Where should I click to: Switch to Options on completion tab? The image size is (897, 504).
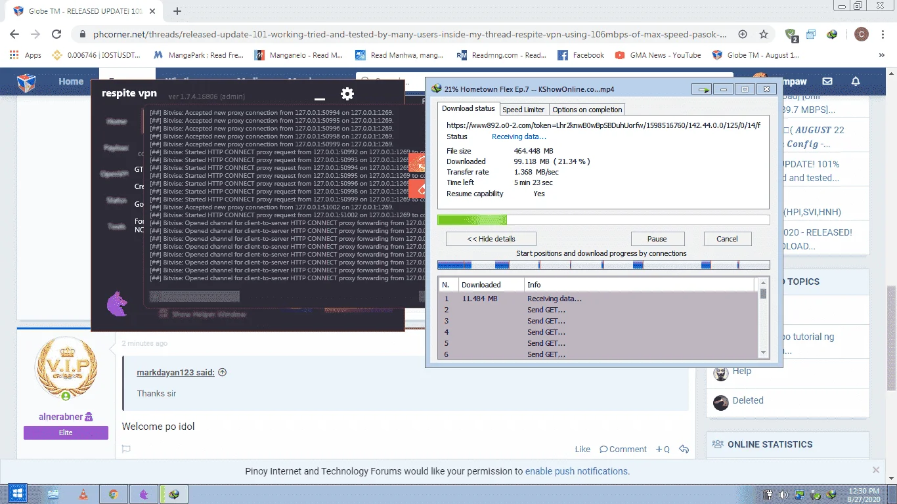coord(587,110)
